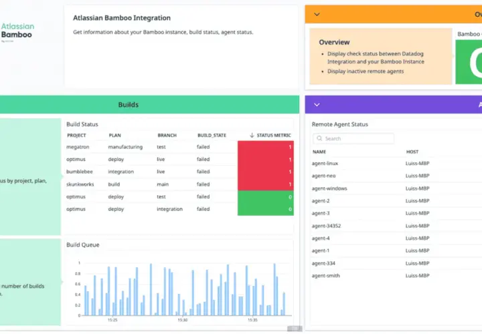Select agent-34352 in agent list
This screenshot has width=482, height=334.
coord(326,226)
